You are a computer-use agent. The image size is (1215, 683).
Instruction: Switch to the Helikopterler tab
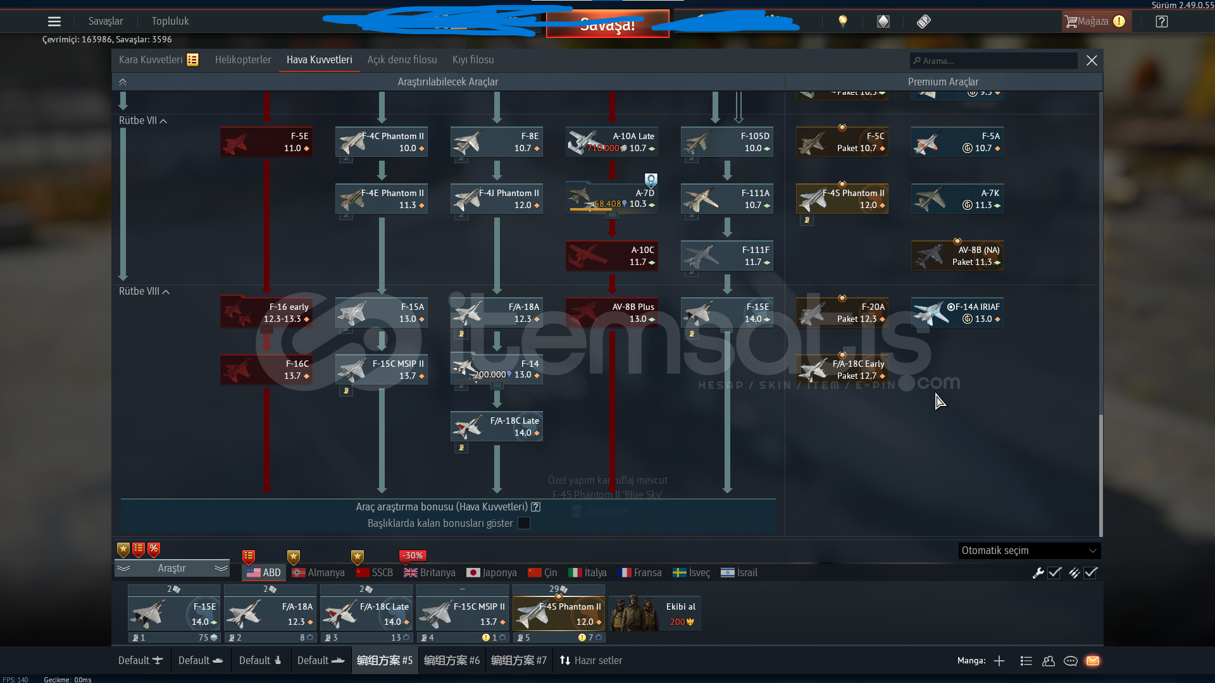point(243,60)
